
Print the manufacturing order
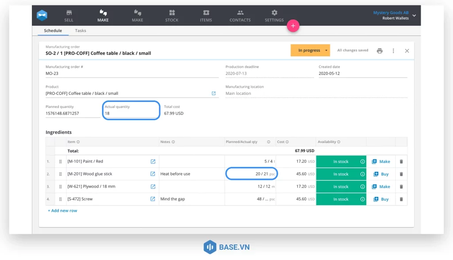pyautogui.click(x=380, y=51)
